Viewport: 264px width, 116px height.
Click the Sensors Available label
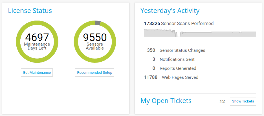point(95,46)
